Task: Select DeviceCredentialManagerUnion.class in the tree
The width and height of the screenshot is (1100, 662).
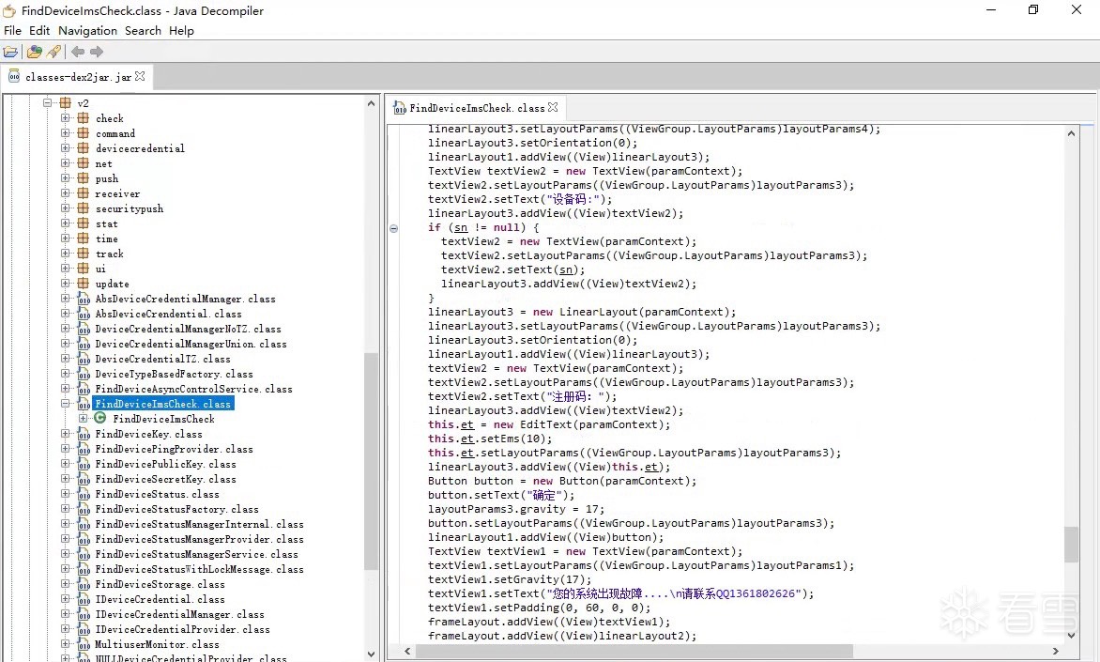Action: click(191, 344)
